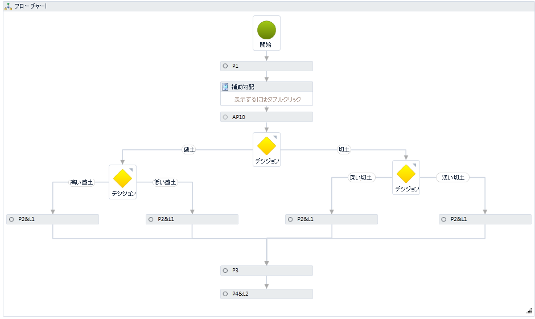Click the 高い盛土 connector label
The width and height of the screenshot is (535, 319).
point(81,182)
